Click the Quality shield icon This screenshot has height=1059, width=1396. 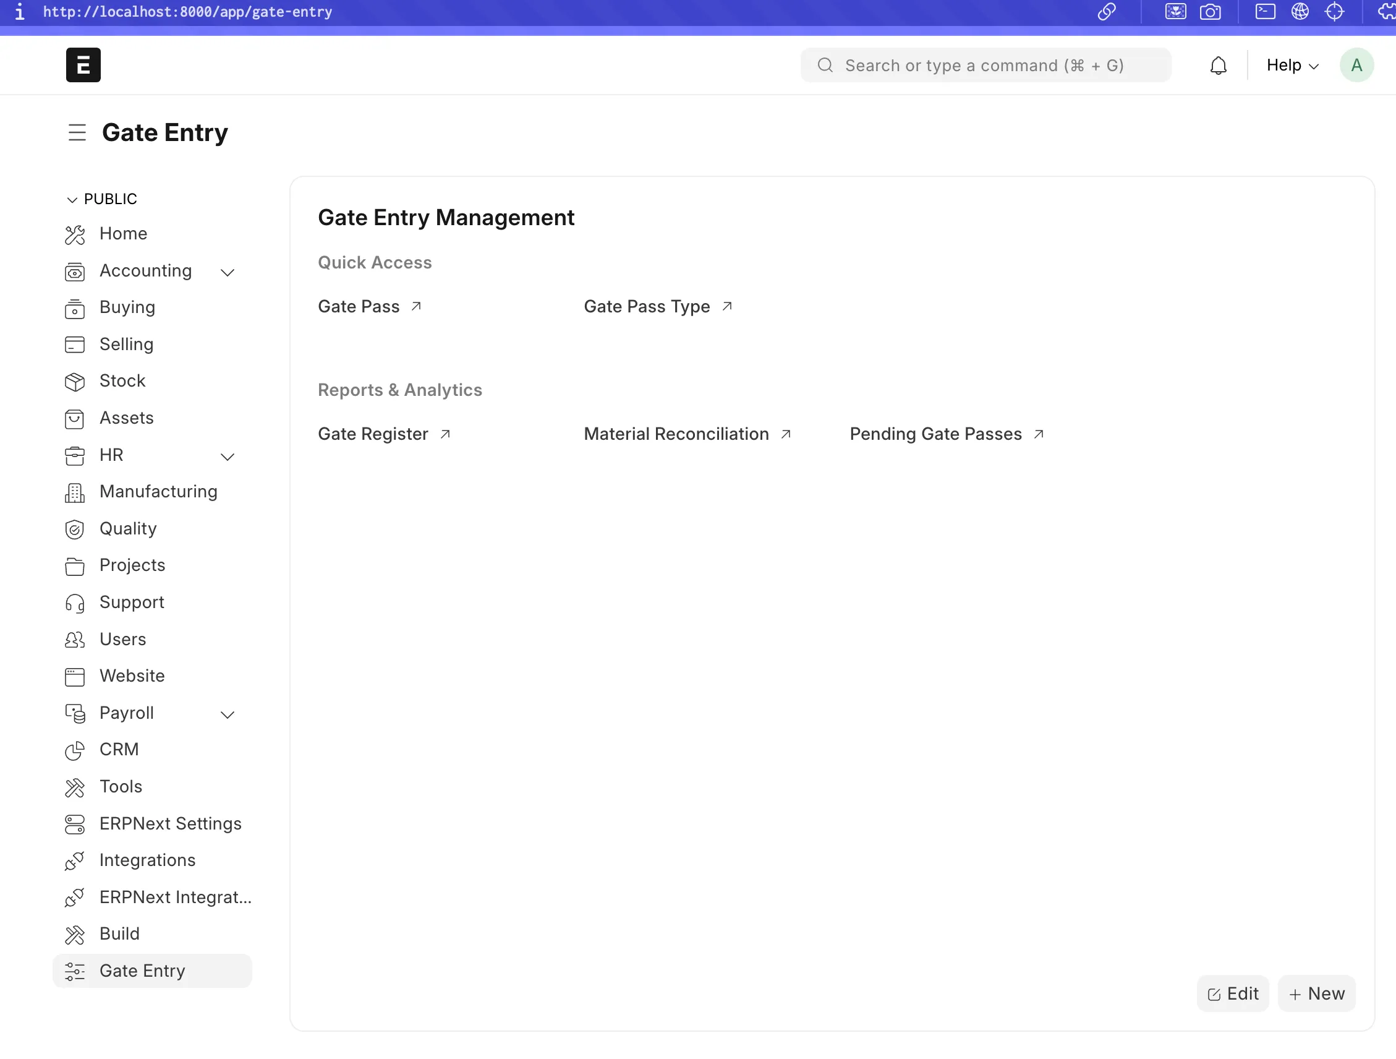tap(74, 529)
